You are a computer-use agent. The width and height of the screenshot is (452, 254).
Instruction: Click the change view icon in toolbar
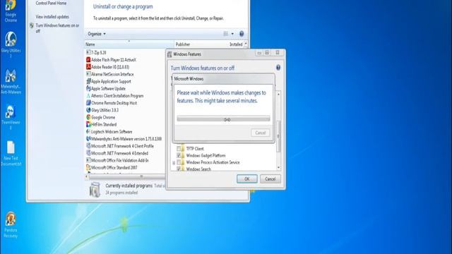point(226,34)
